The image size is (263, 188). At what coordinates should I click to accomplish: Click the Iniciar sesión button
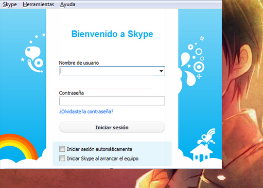click(x=112, y=128)
